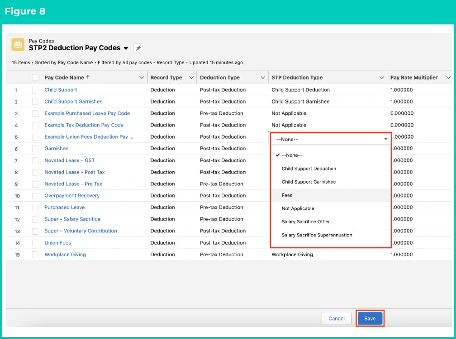The height and width of the screenshot is (339, 456).
Task: Select the Example Purchased Leave Pay Code checkbox
Action: point(35,113)
